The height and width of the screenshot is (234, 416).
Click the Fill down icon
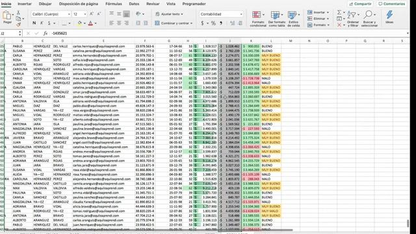(339, 19)
